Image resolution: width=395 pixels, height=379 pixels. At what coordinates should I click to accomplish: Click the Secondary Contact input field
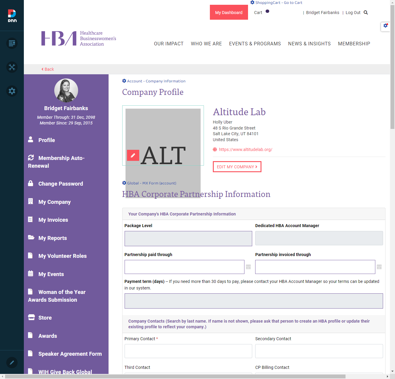[319, 351]
